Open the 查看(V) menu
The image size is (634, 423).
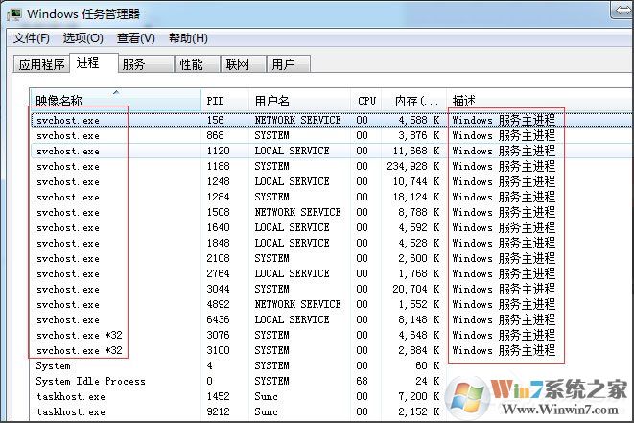pyautogui.click(x=136, y=38)
